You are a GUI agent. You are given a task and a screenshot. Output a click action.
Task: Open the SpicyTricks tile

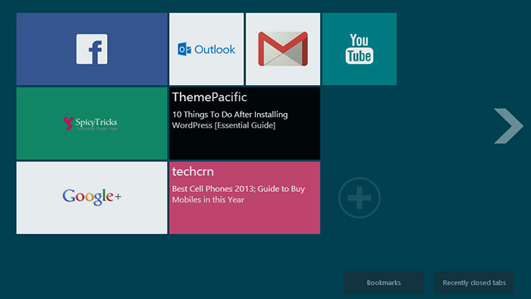[92, 123]
